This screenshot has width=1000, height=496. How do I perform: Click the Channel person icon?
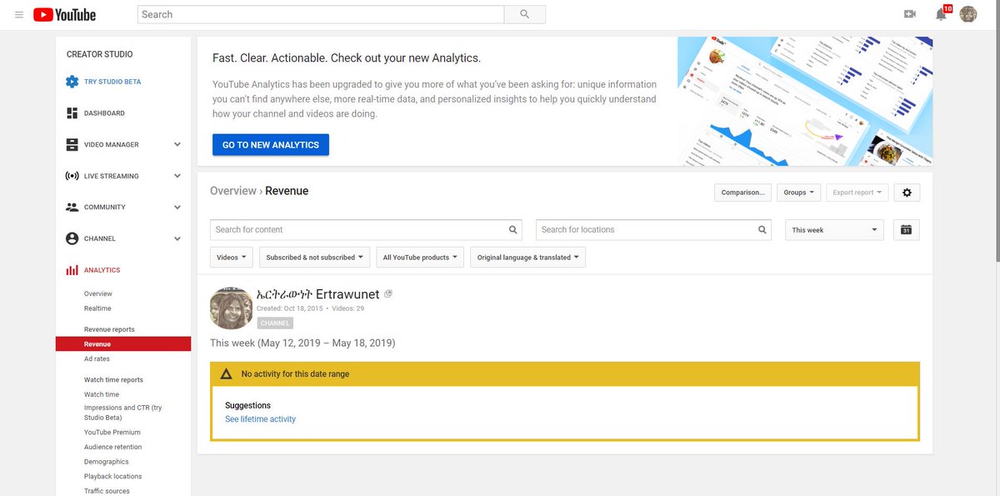72,238
